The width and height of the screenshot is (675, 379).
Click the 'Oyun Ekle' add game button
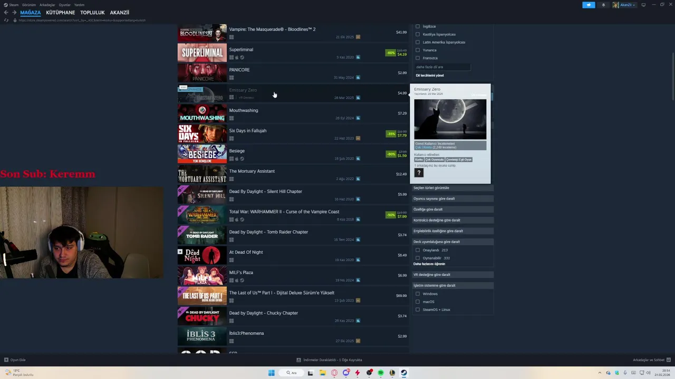[x=15, y=360]
